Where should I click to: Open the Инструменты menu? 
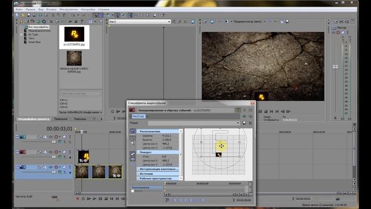68,9
